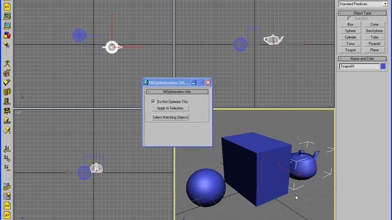Choose the Torus primitive button
The image size is (392, 220).
(x=350, y=43)
